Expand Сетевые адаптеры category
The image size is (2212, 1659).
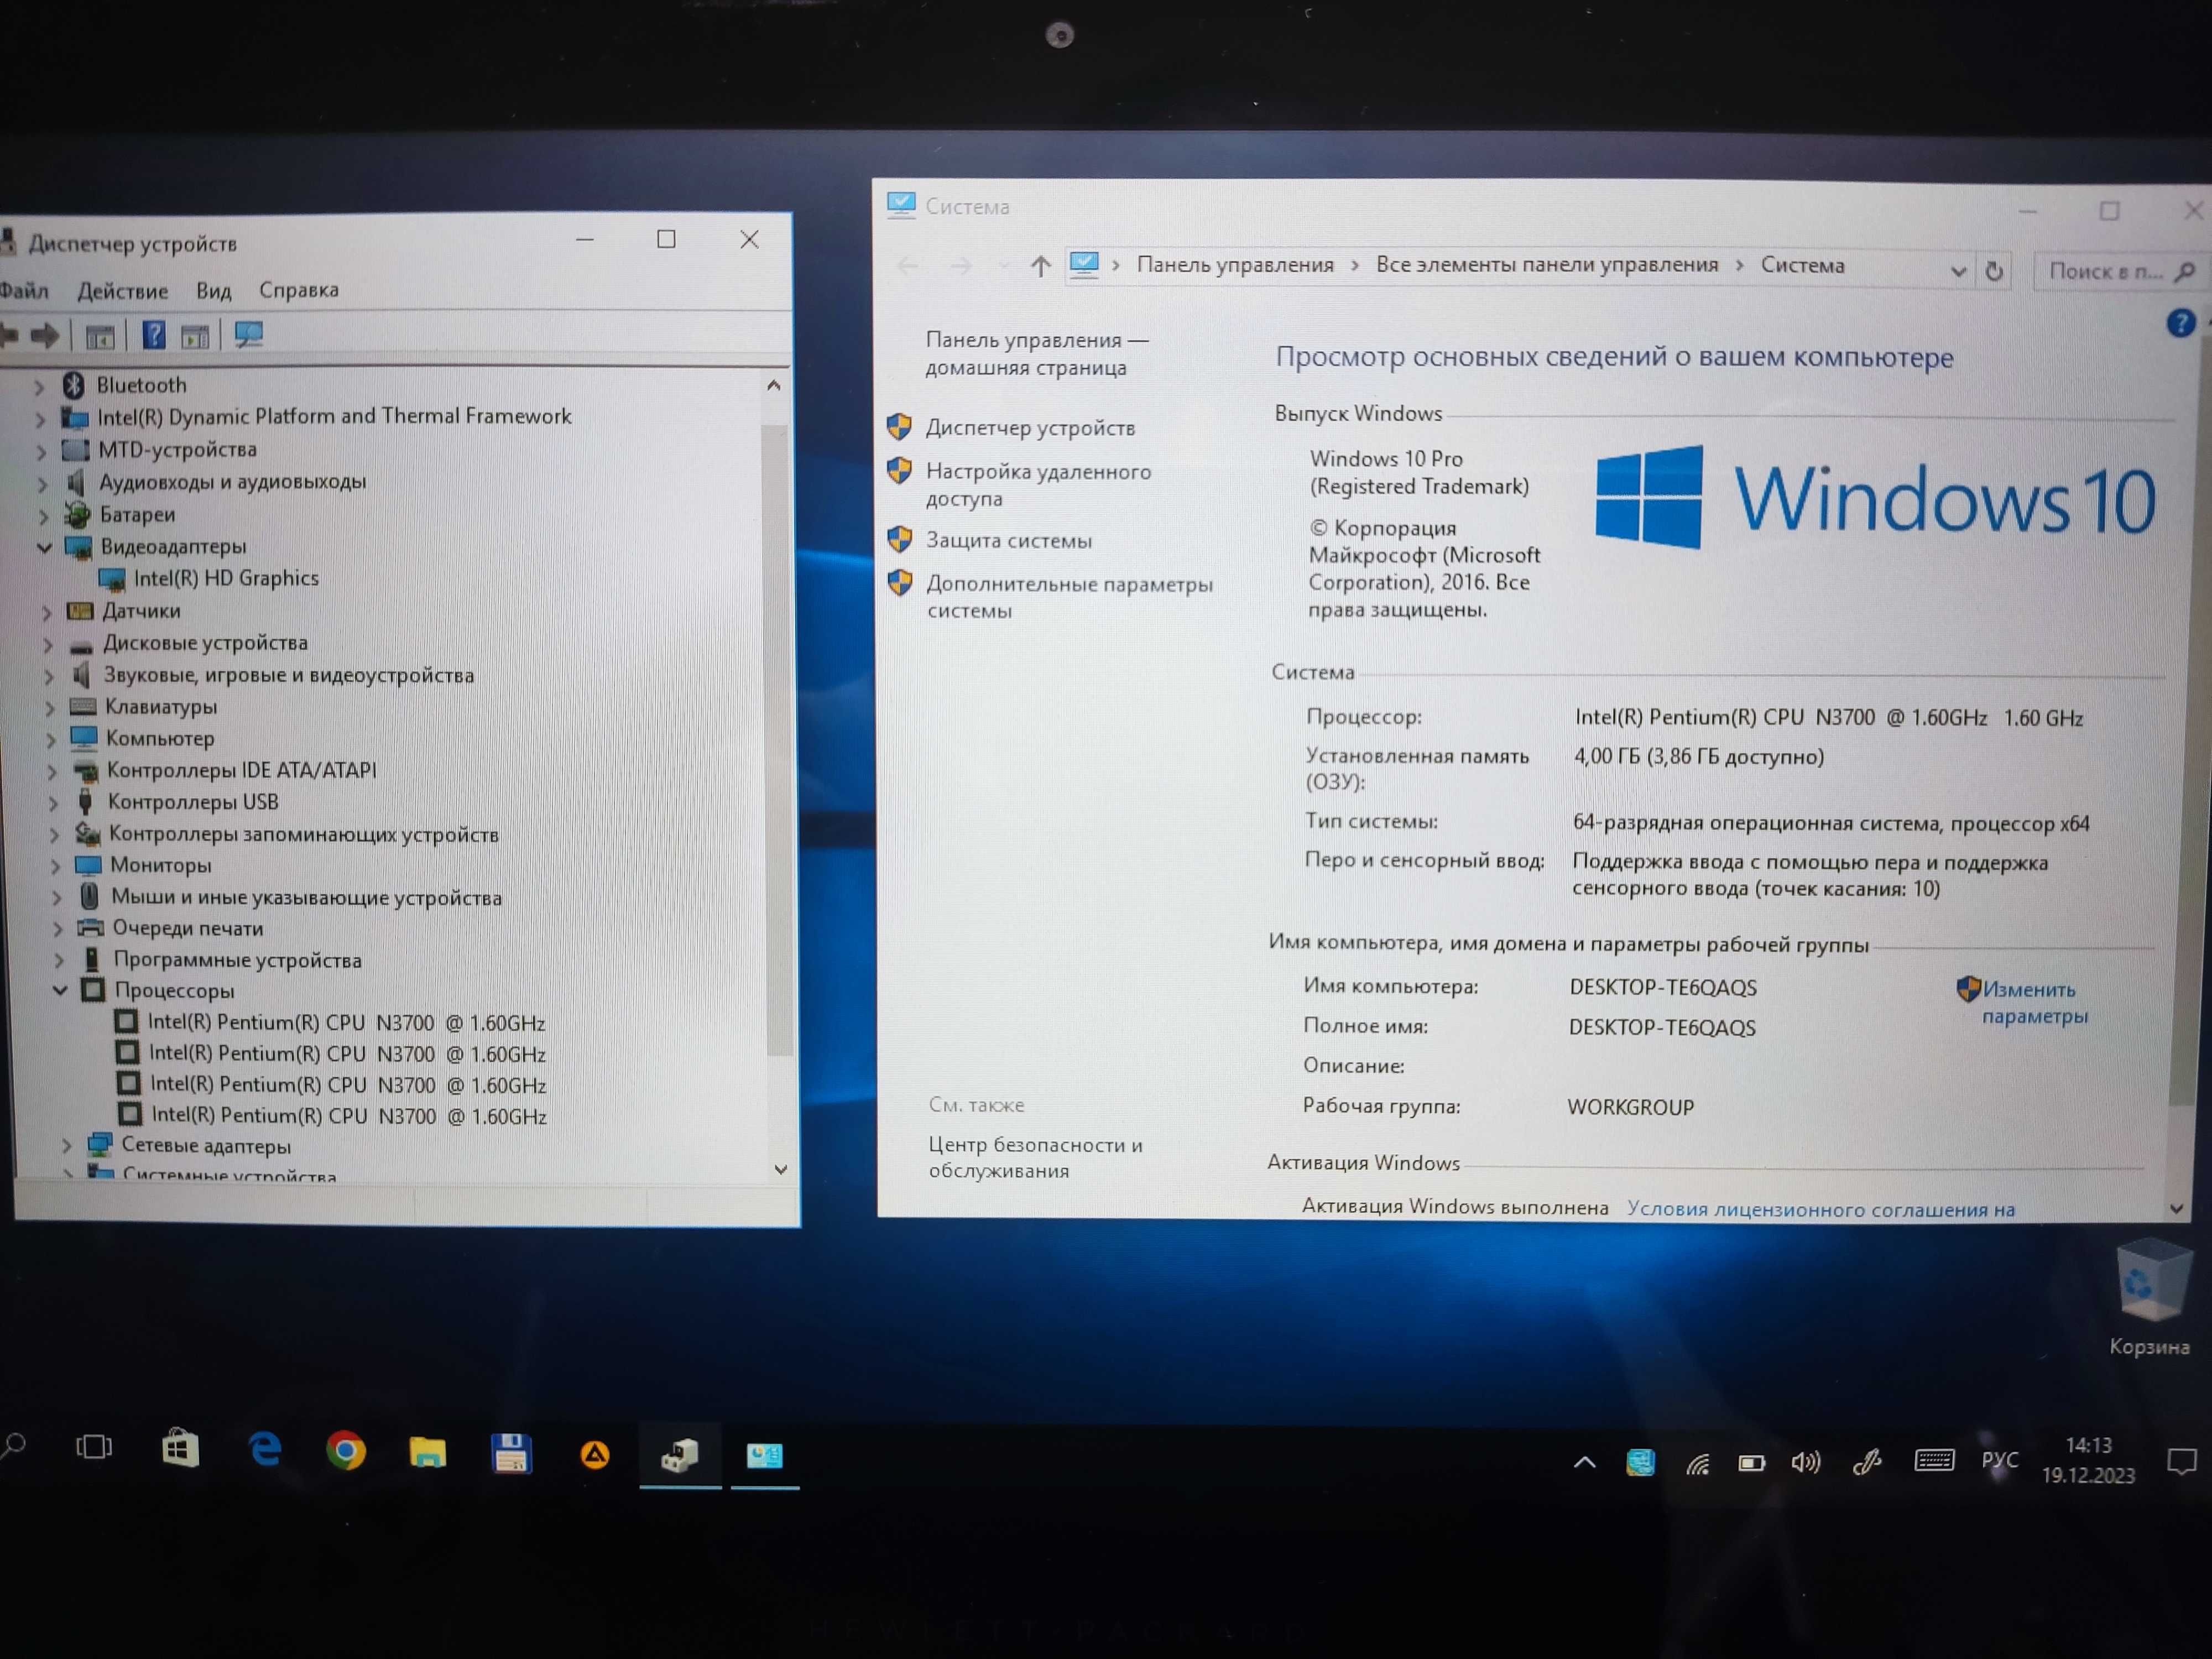coord(66,1146)
